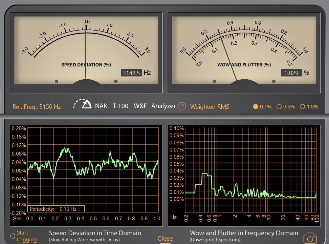Enable Start Logging

(13, 236)
